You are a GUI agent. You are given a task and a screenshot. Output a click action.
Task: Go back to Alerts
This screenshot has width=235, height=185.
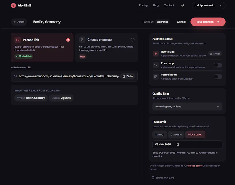19,22
